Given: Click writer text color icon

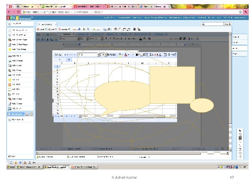Looking at the screenshot, I should tap(140, 39).
